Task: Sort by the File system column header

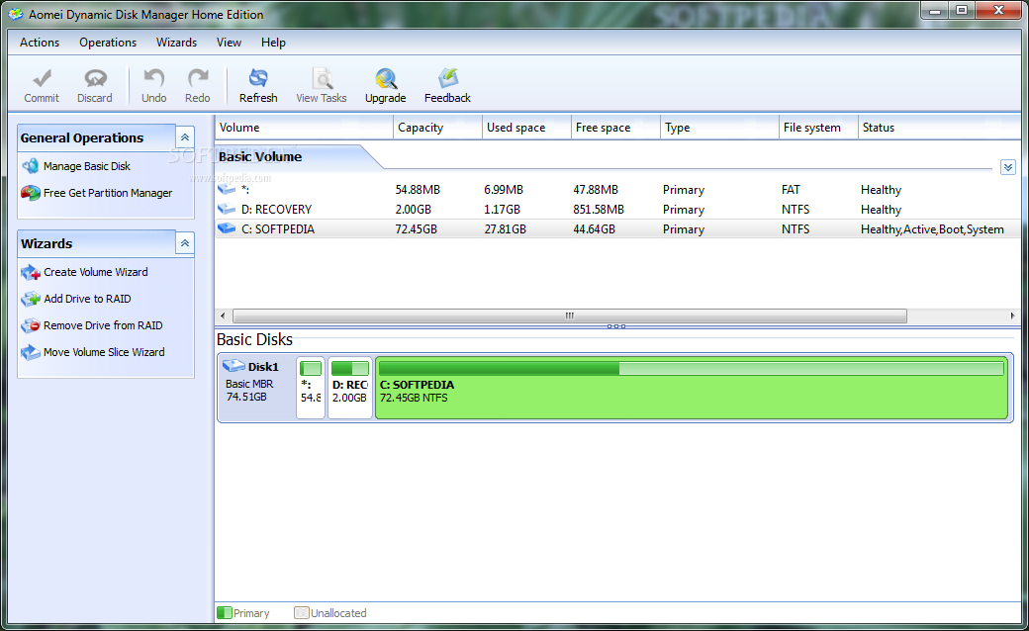Action: coord(818,128)
